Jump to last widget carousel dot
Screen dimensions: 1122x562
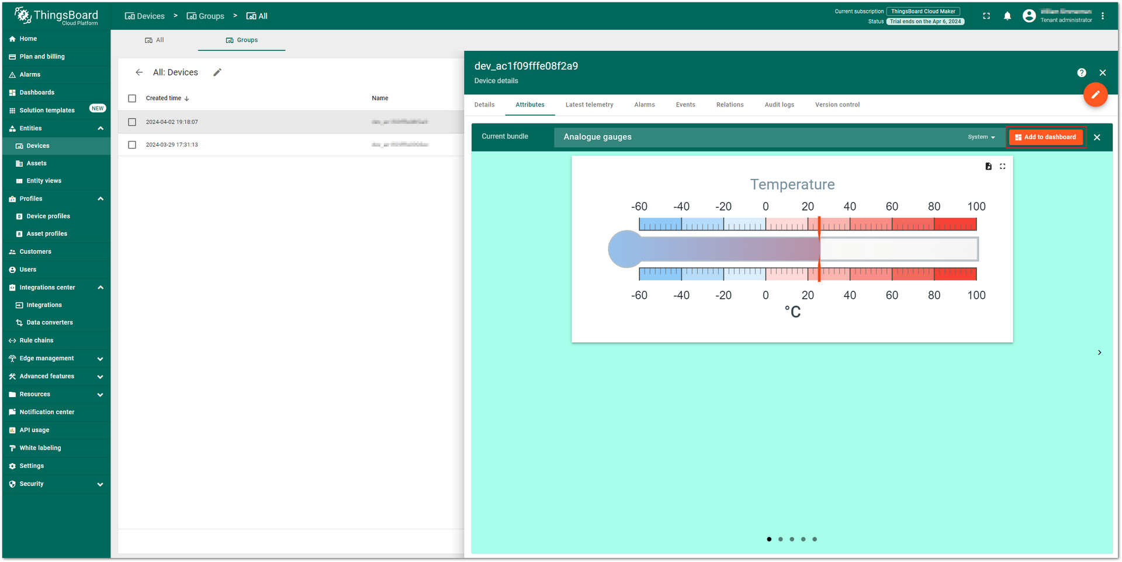click(815, 539)
